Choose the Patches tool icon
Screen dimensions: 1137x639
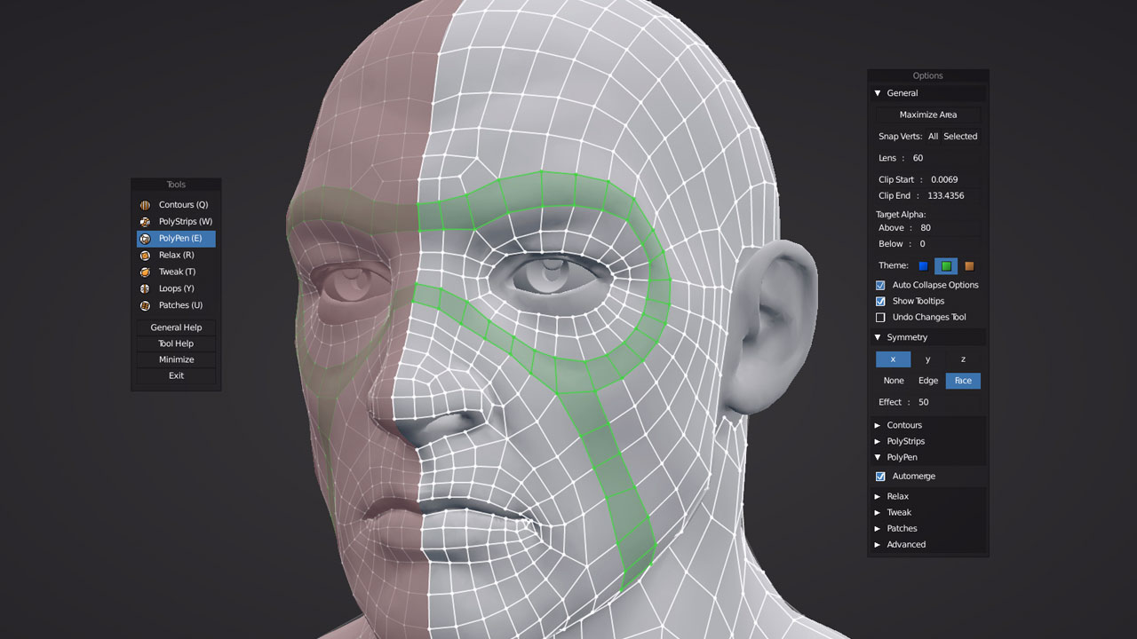(x=145, y=305)
